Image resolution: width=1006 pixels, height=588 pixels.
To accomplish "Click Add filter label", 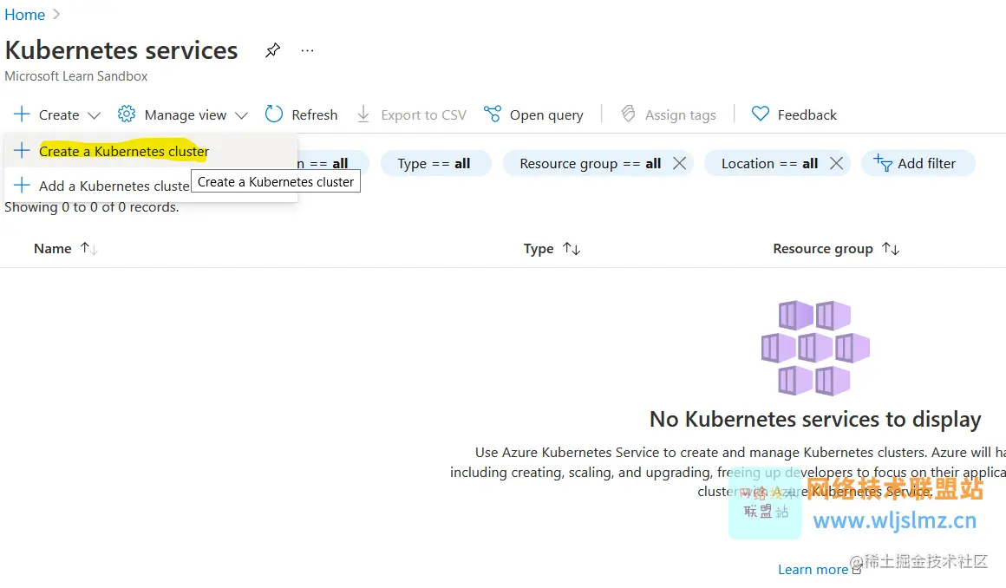I will (x=926, y=164).
